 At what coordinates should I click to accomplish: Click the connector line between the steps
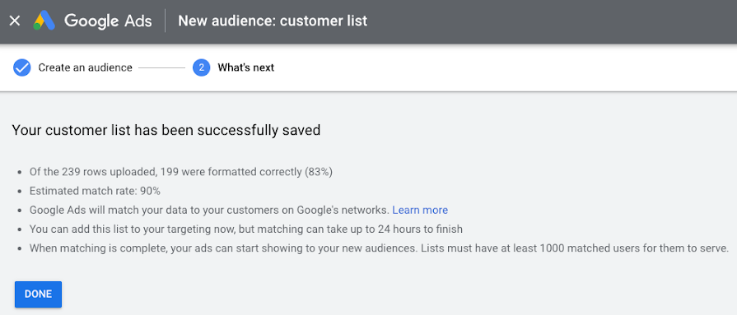[162, 67]
